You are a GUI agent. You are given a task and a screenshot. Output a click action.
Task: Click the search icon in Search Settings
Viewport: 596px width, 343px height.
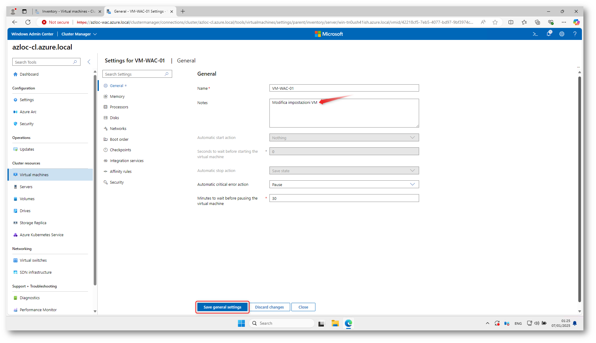point(167,74)
